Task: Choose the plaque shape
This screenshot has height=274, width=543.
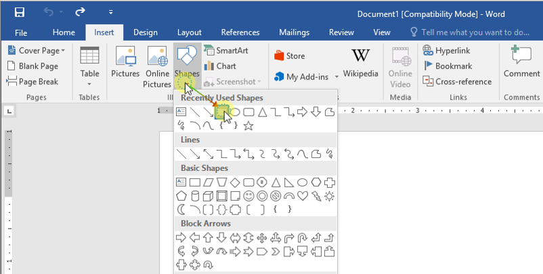Action: [235, 210]
